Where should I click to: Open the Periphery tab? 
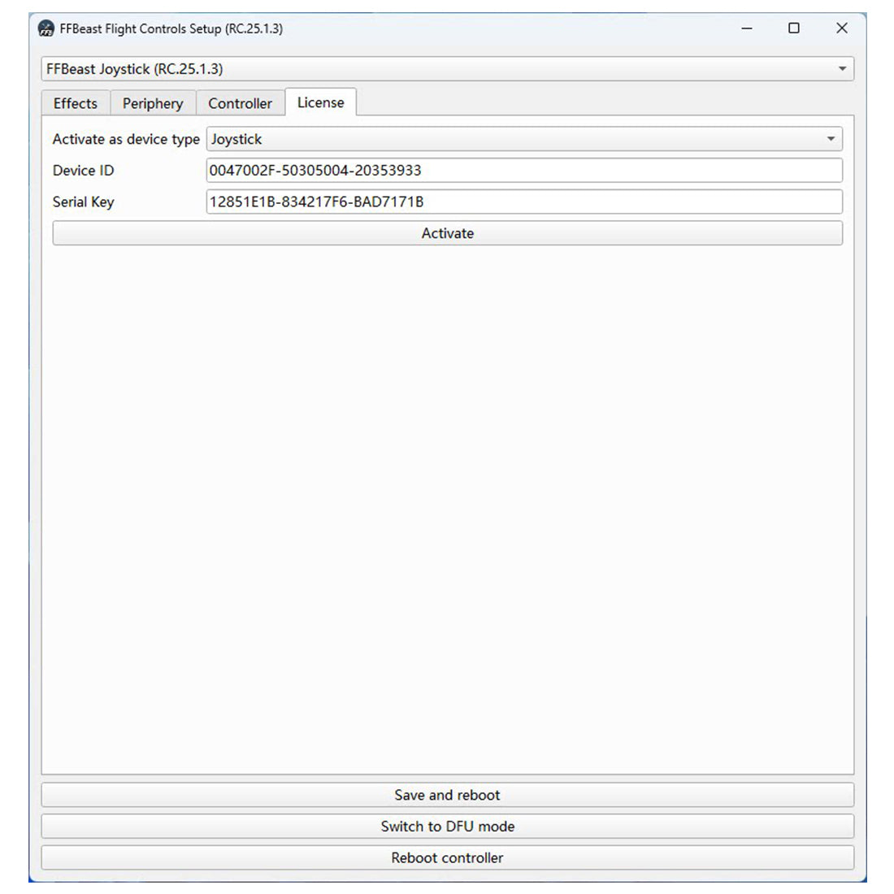(x=153, y=103)
